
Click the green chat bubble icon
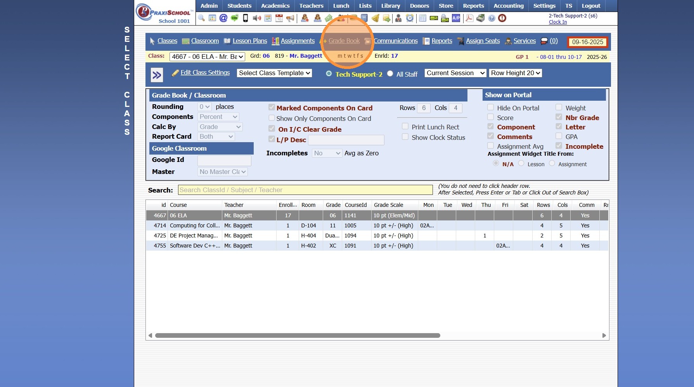click(x=234, y=18)
